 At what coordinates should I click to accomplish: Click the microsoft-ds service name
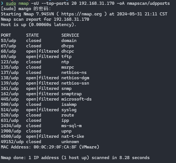coord(77,99)
